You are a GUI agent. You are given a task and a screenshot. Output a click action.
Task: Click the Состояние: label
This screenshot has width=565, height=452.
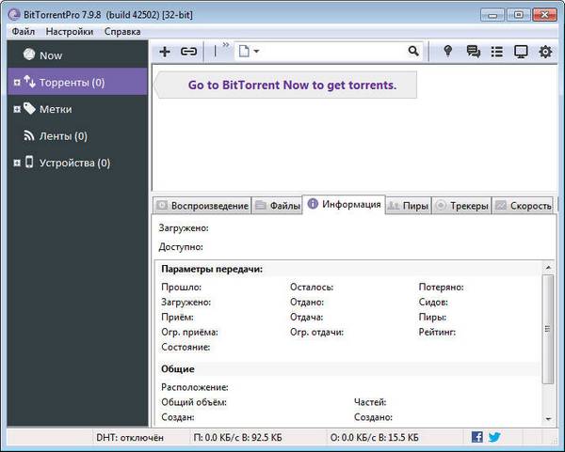click(x=186, y=347)
